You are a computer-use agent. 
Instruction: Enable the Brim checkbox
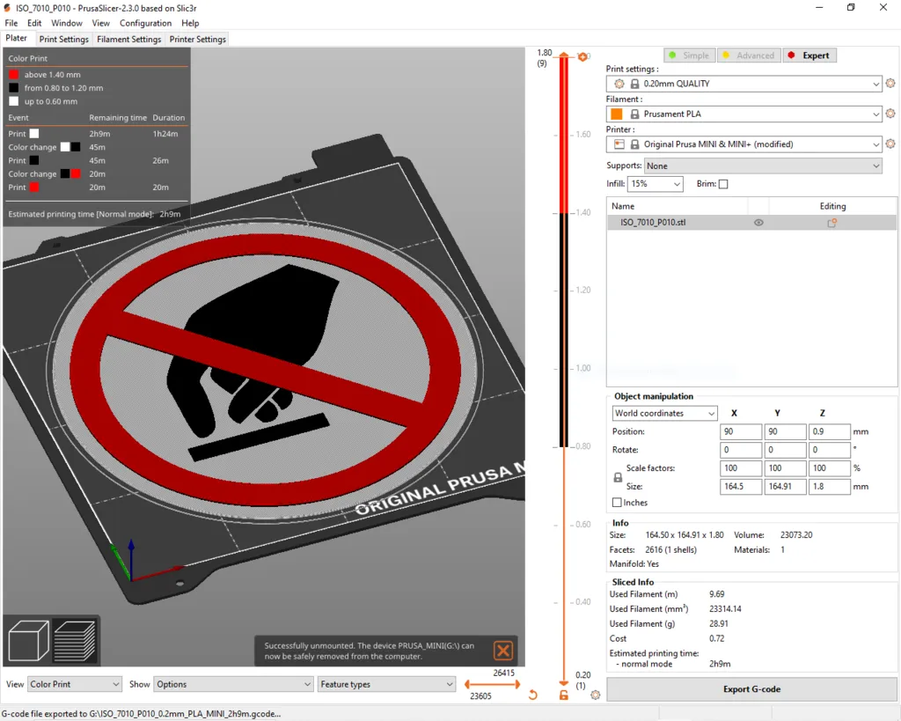click(723, 184)
